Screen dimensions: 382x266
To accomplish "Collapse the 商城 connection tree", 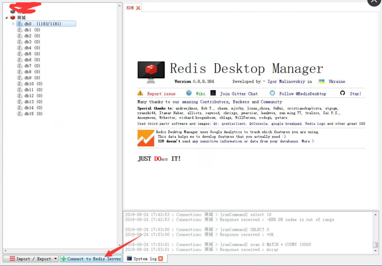I will pyautogui.click(x=7, y=17).
